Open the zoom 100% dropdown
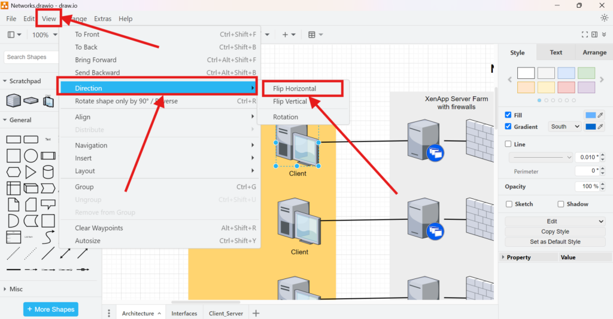The image size is (613, 319). pos(44,35)
